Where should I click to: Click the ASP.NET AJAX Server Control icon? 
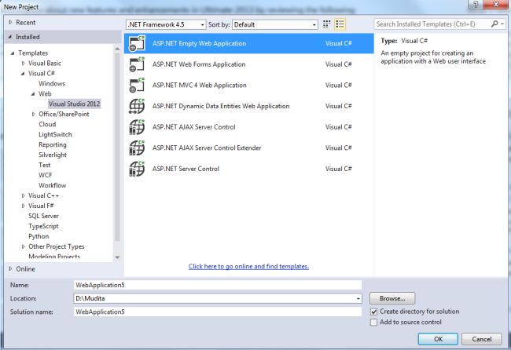pos(137,127)
